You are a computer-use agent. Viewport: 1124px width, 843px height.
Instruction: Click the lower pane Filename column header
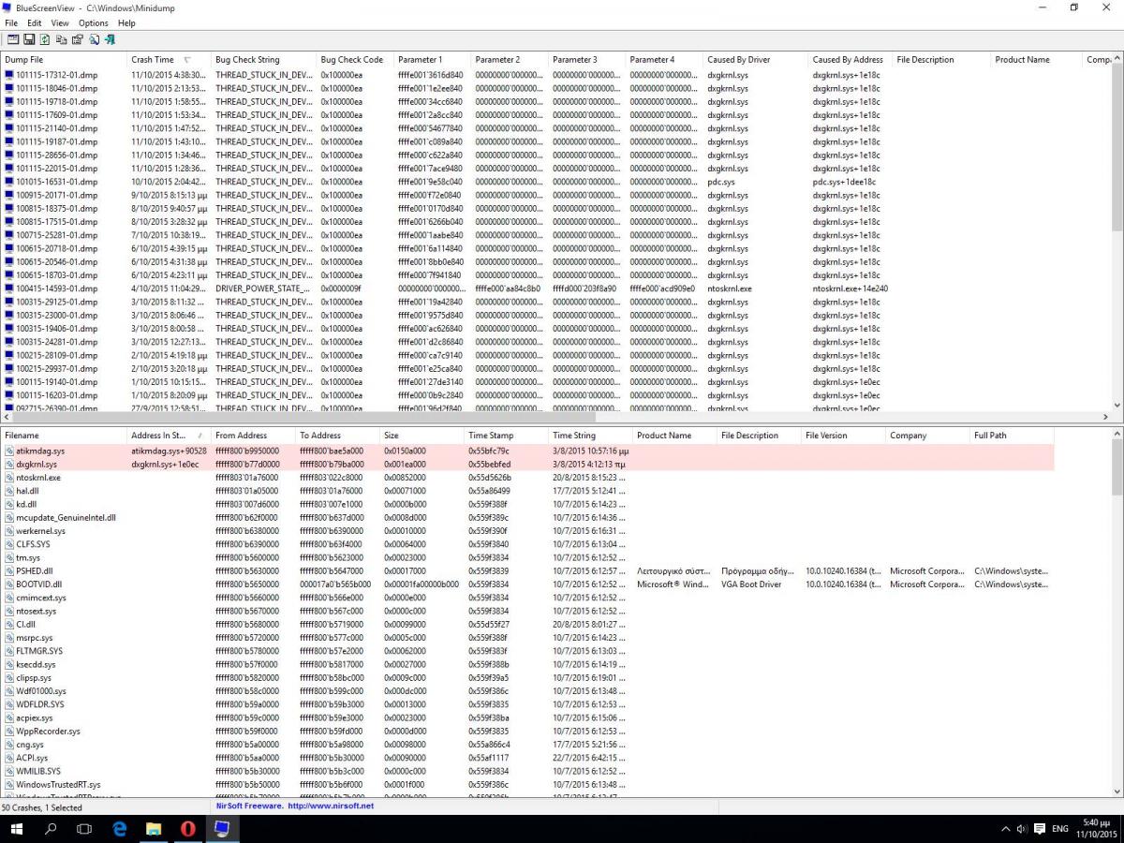coord(64,435)
